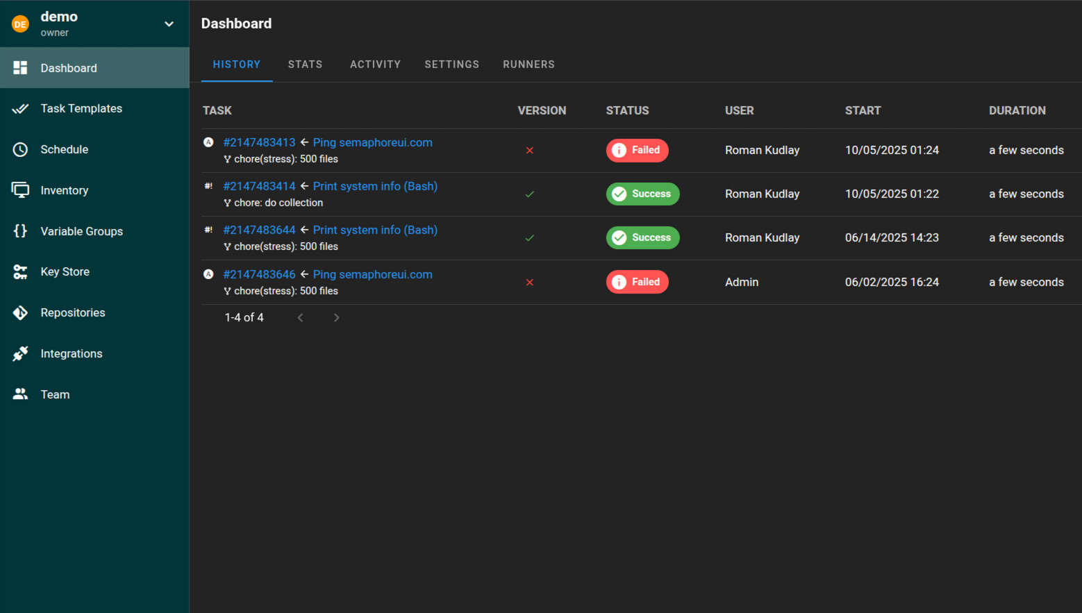Click Failed status badge for task #2147483646

(x=637, y=282)
